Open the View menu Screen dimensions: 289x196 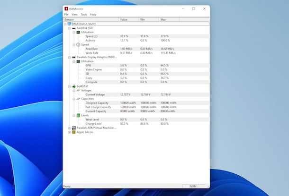[74, 15]
